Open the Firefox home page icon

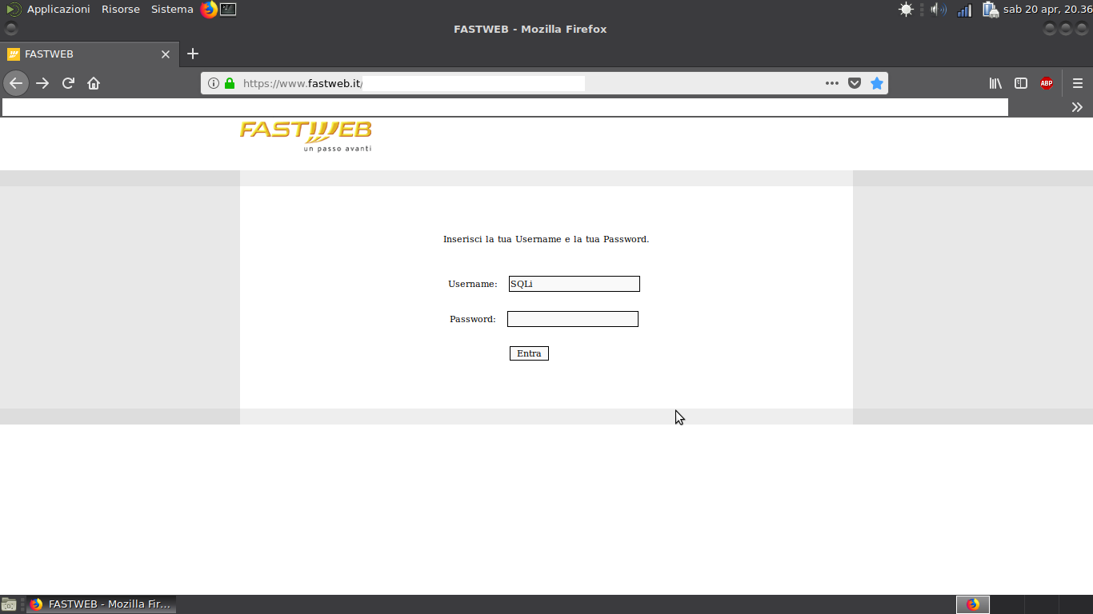[x=94, y=83]
